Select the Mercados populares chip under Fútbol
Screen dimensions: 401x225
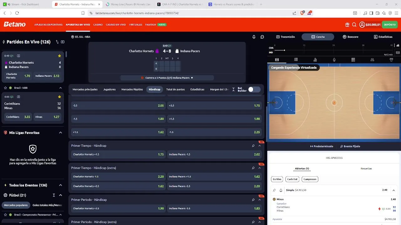pos(16,205)
